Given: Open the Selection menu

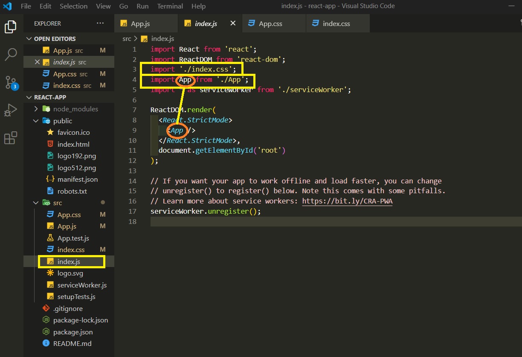Looking at the screenshot, I should coord(74,6).
